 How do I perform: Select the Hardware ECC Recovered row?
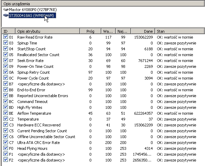click(x=103, y=125)
